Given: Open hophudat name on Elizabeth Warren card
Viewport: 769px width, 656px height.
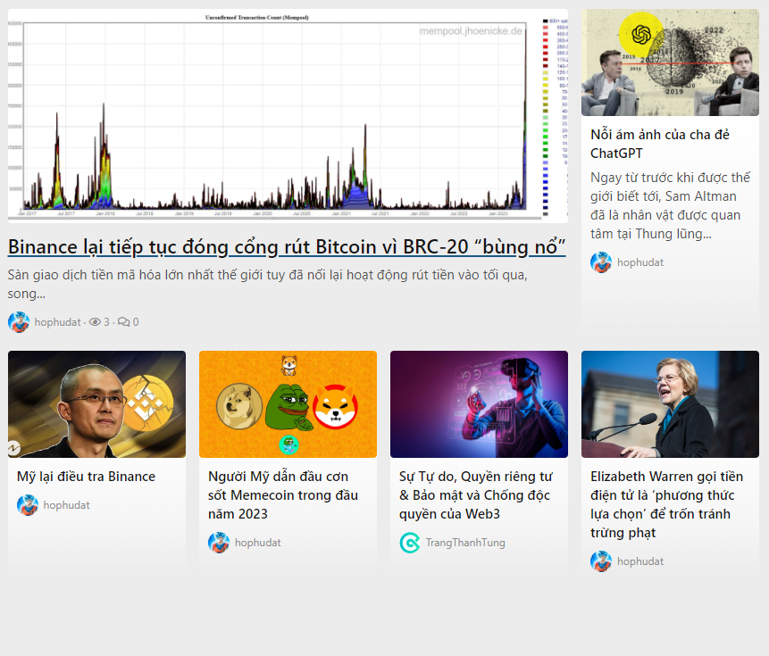Looking at the screenshot, I should point(640,561).
